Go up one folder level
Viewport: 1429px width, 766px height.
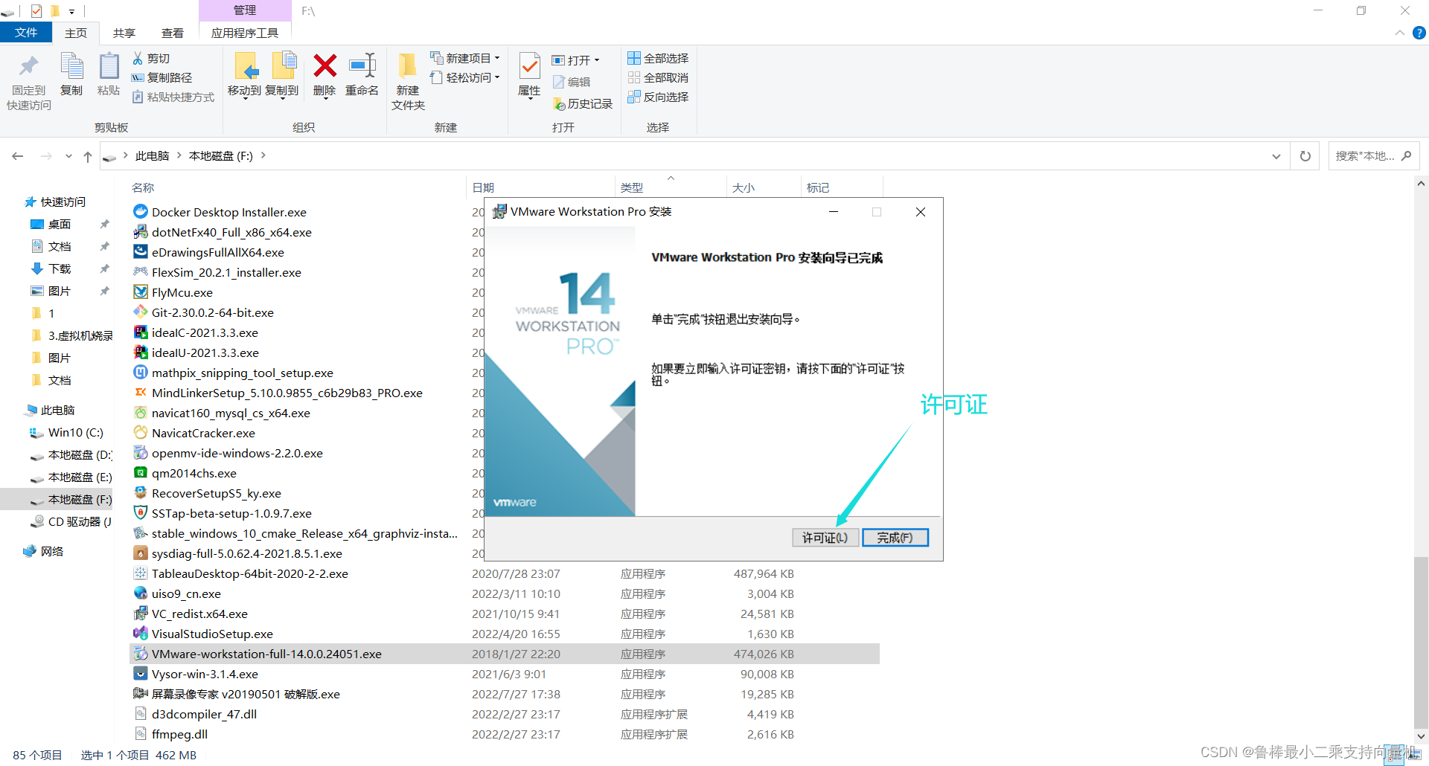[x=88, y=156]
